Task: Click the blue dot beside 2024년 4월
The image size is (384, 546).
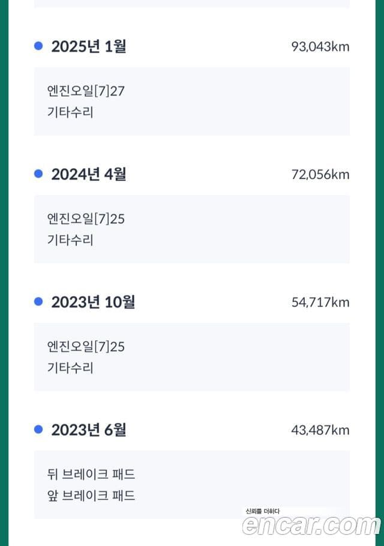Action: tap(38, 174)
